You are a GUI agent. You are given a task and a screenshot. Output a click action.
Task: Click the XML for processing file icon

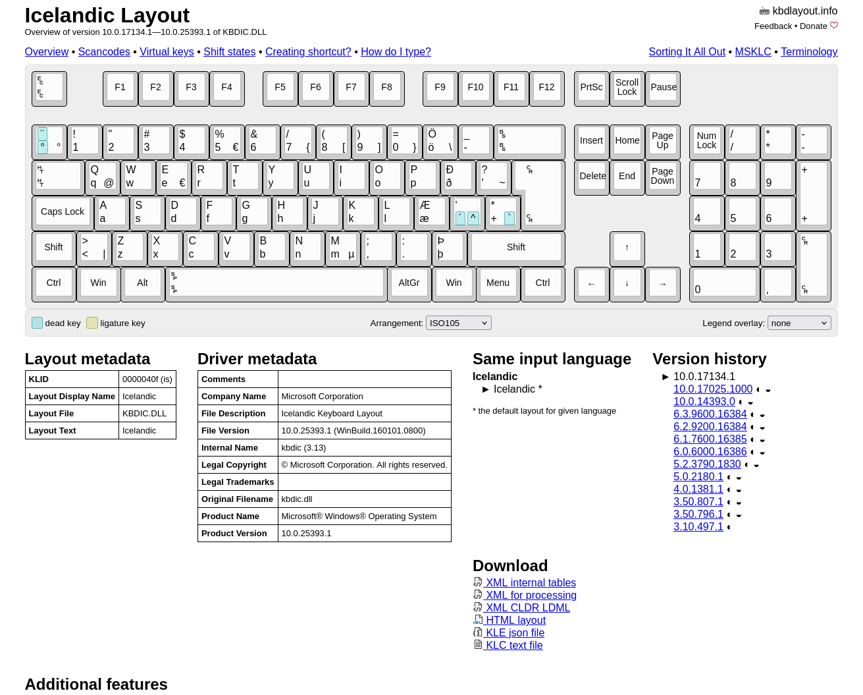tap(478, 595)
